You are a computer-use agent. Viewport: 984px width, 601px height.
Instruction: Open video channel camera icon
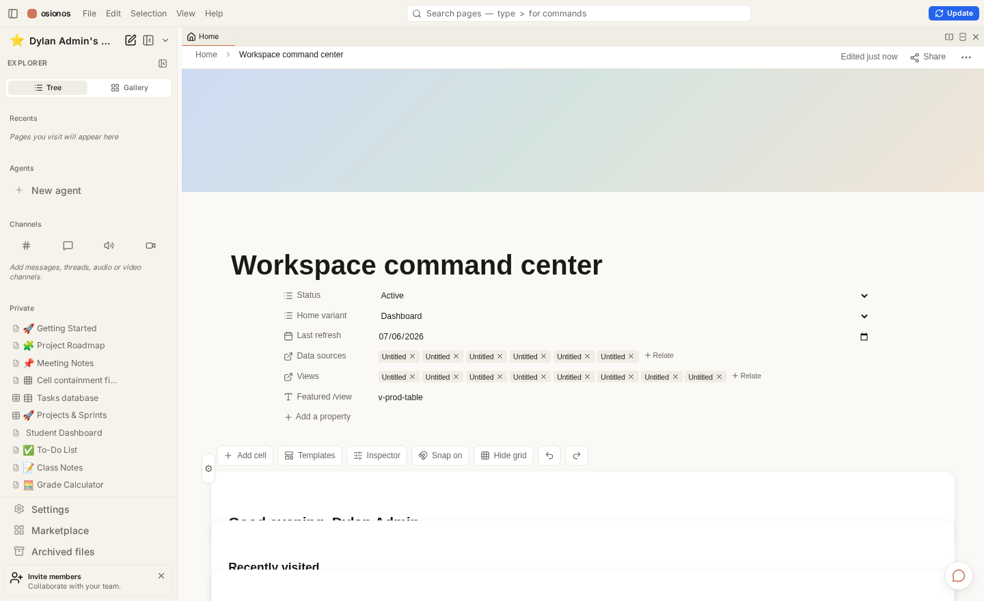tap(151, 246)
